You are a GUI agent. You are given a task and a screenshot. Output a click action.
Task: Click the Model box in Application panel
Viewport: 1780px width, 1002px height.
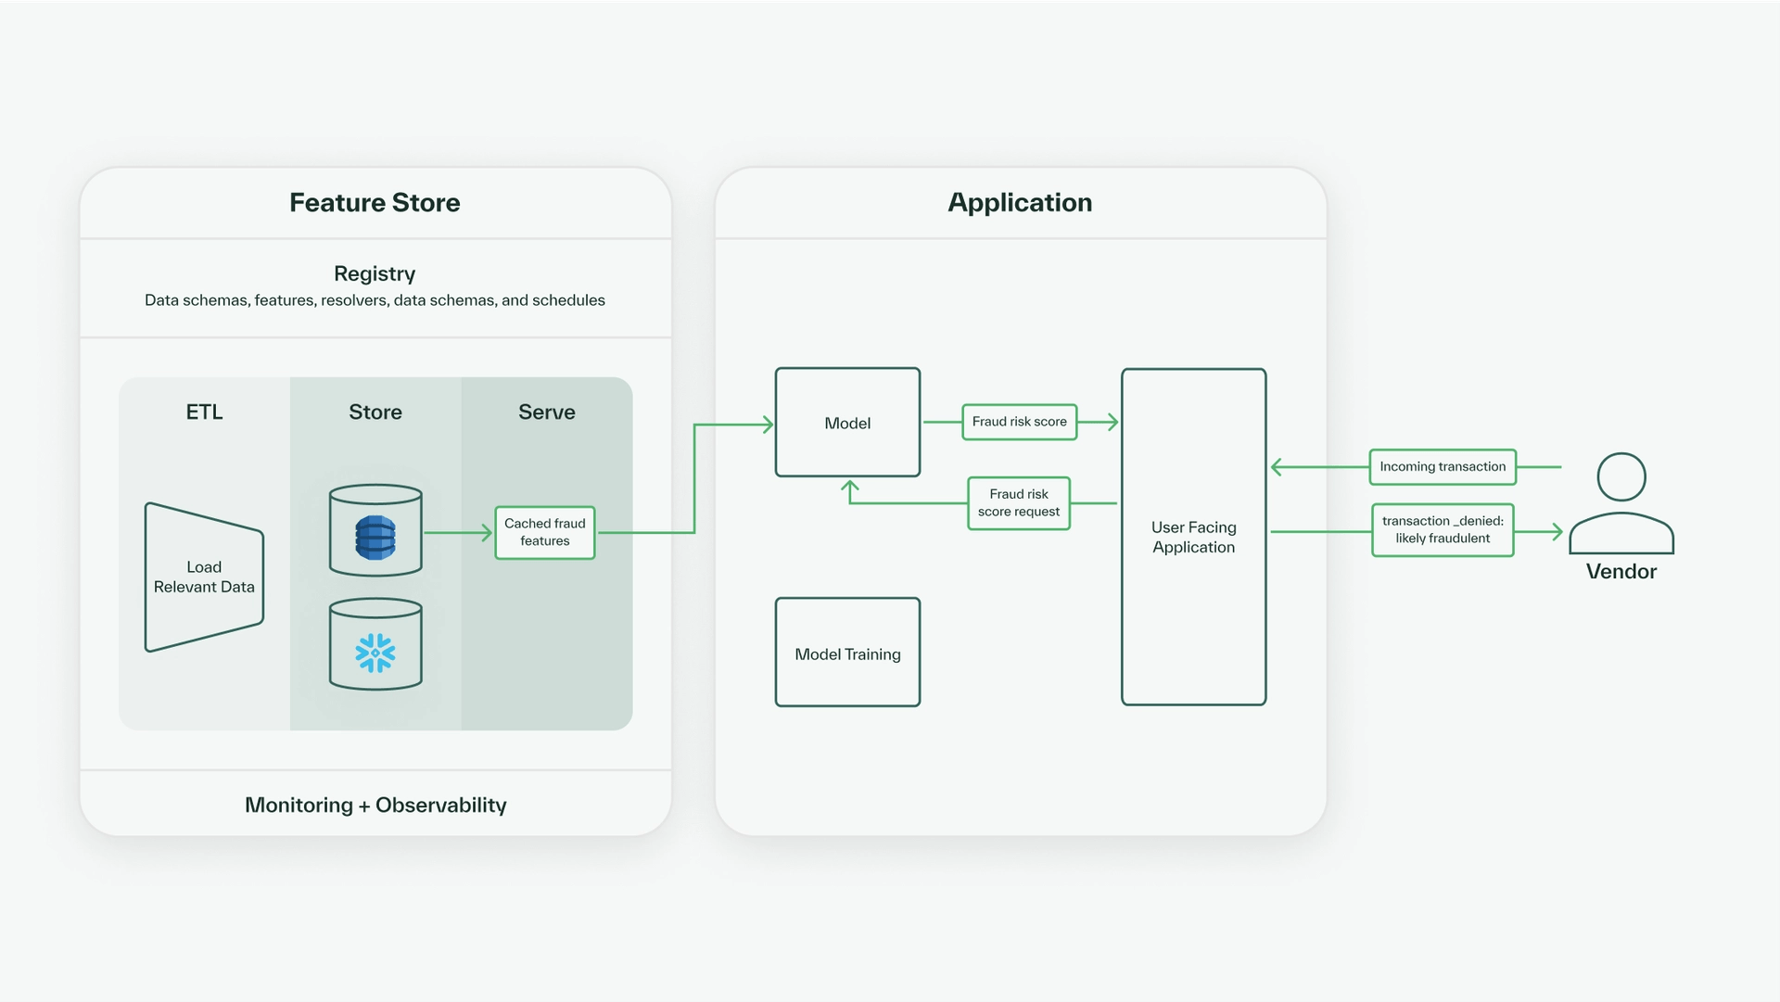pyautogui.click(x=846, y=422)
